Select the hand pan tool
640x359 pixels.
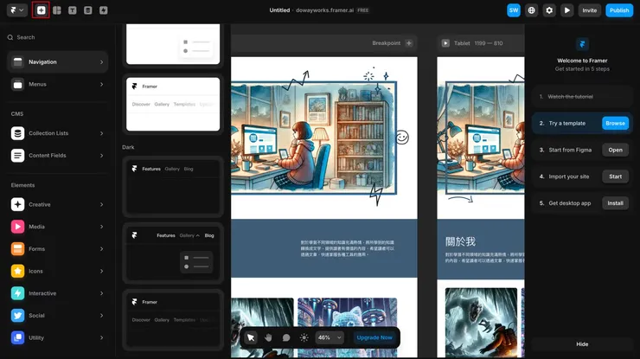(x=268, y=337)
